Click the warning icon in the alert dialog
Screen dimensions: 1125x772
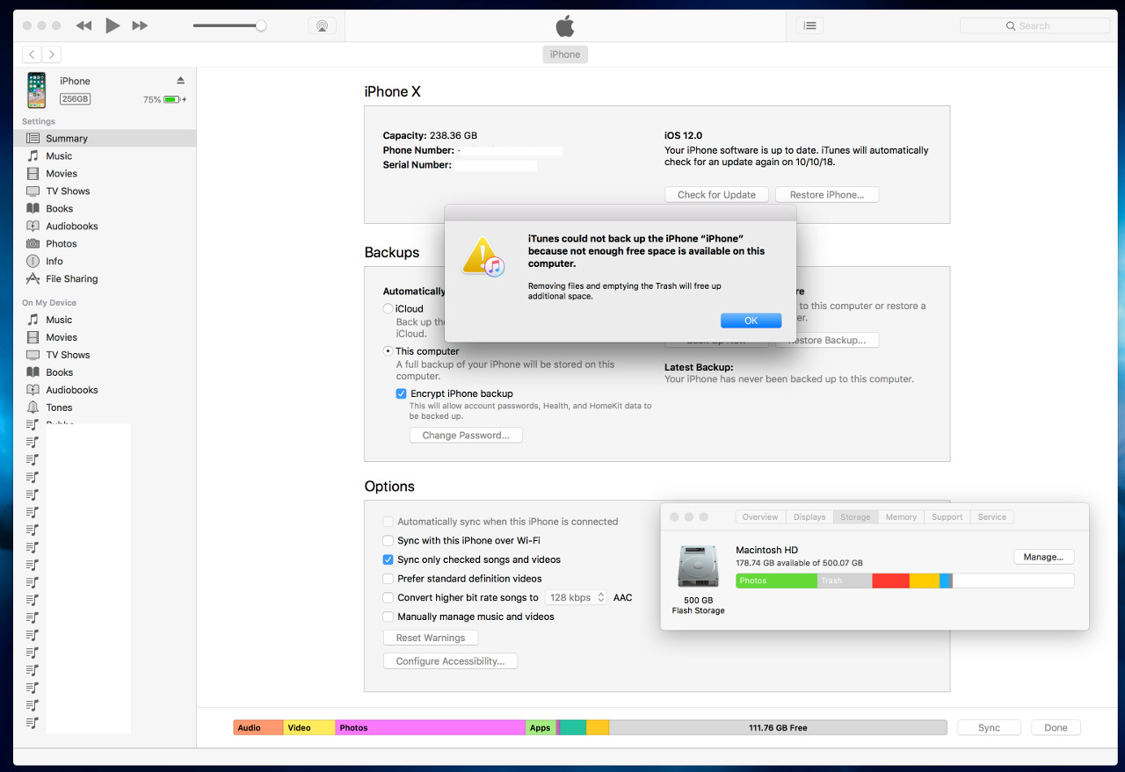483,256
